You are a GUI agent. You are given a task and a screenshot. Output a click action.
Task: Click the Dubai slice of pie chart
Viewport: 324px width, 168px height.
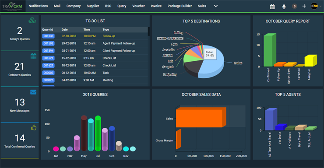click(213, 66)
